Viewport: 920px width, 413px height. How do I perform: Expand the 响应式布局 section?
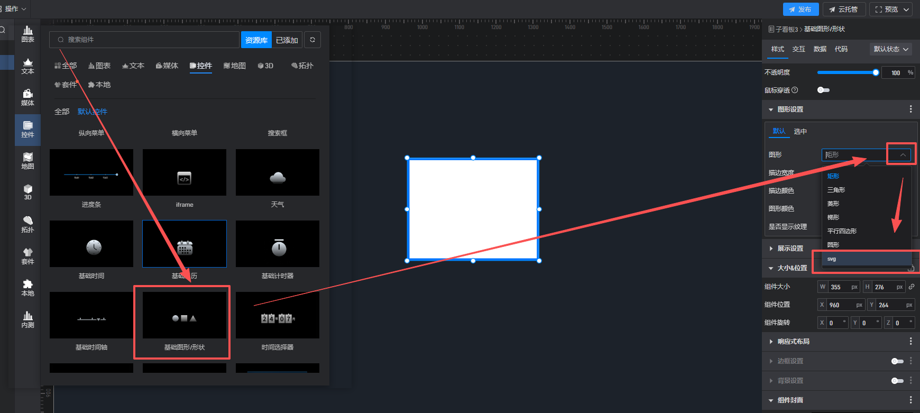771,342
